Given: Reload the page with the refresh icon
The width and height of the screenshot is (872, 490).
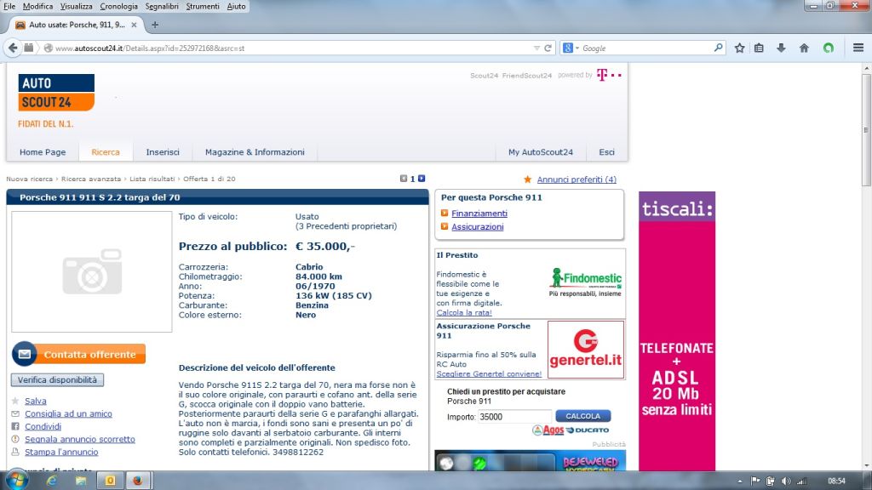Looking at the screenshot, I should click(x=548, y=48).
